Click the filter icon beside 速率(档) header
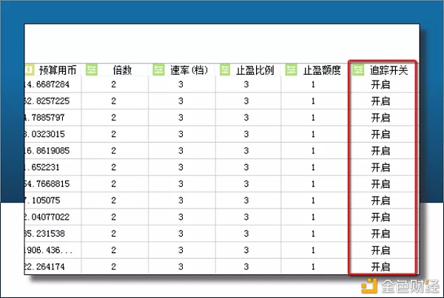This screenshot has height=298, width=444. tap(158, 70)
